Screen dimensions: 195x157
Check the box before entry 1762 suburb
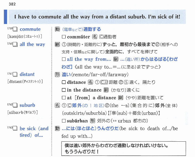(x=15, y=105)
